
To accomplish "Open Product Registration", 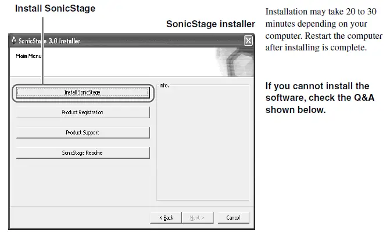I will (x=83, y=112).
